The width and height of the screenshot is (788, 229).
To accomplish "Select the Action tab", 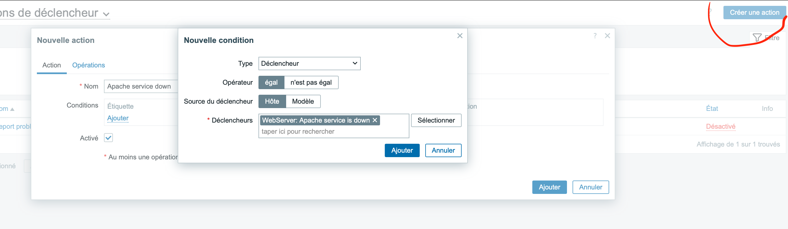I will click(x=51, y=65).
